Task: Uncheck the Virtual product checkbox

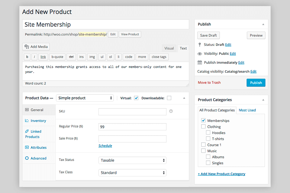Action: 136,98
